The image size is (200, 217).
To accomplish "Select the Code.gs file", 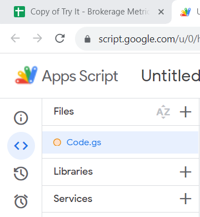I will pos(120,142).
